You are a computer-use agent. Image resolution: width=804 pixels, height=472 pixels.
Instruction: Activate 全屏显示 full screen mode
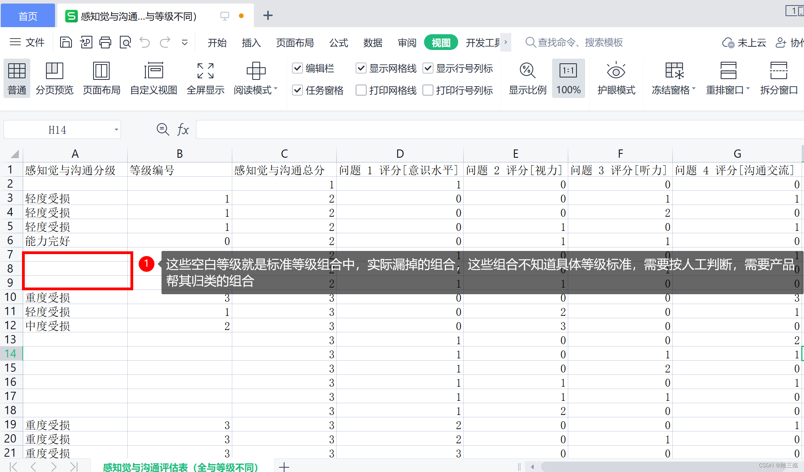(x=206, y=79)
